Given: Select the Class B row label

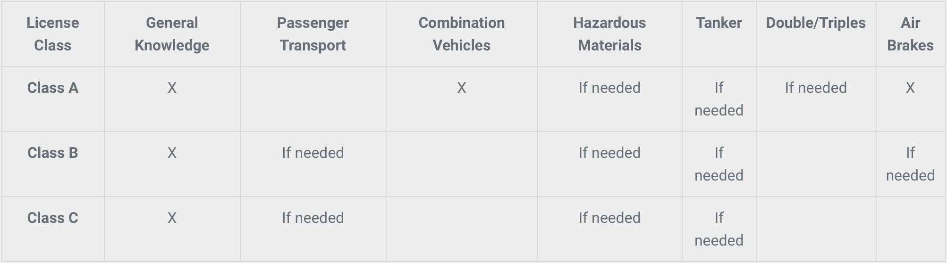Looking at the screenshot, I should [53, 153].
